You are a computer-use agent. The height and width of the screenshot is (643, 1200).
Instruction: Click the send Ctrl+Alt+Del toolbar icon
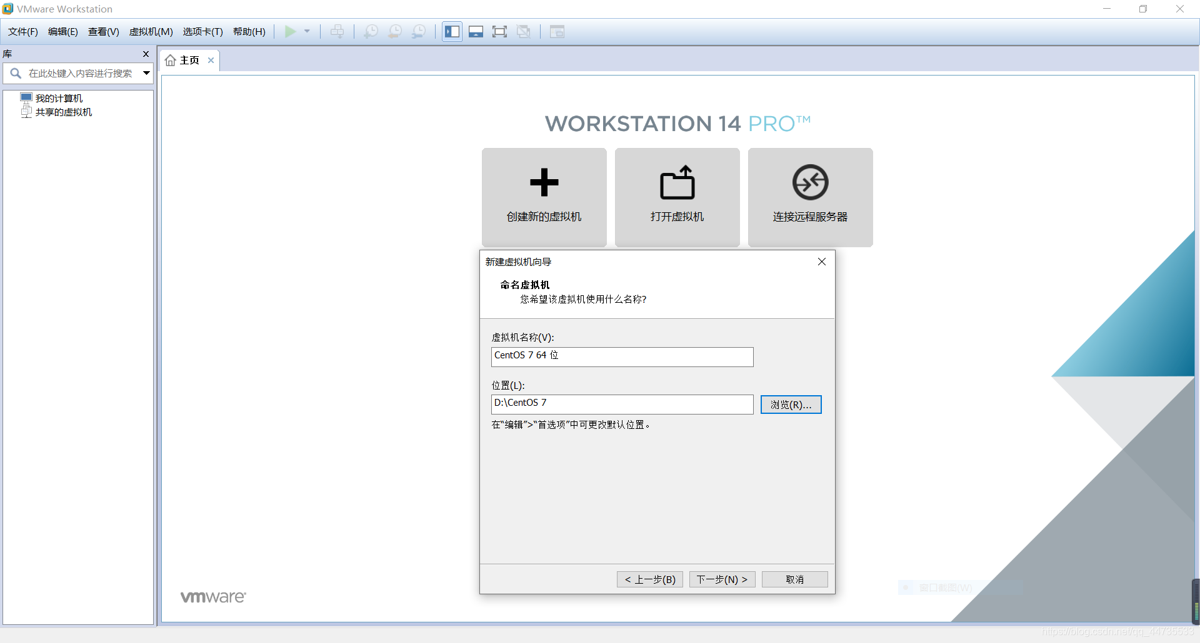[337, 32]
